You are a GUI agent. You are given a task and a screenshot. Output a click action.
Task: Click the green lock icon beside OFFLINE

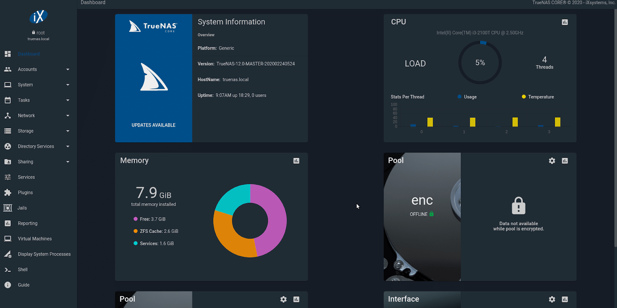tap(432, 214)
